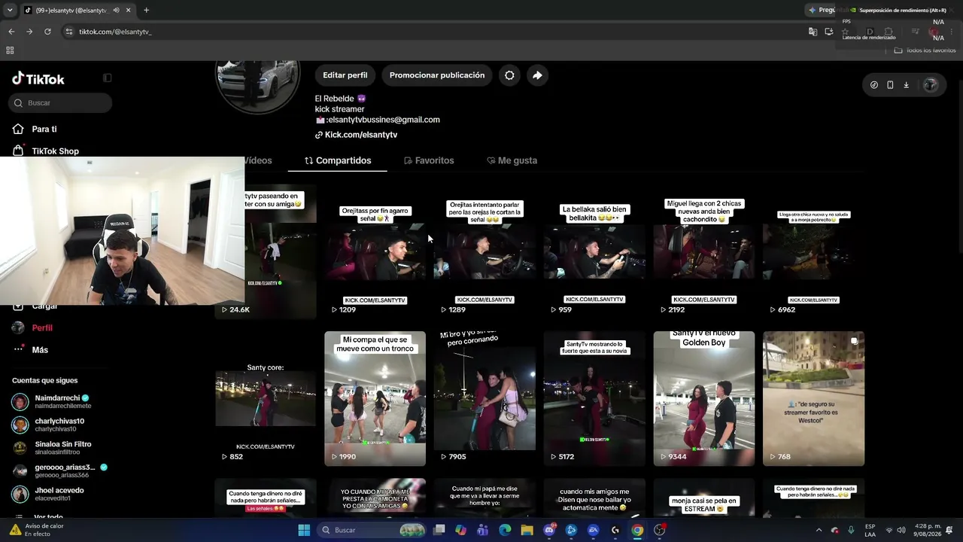The width and height of the screenshot is (963, 542).
Task: Reload the page with the refresh icon
Action: [47, 32]
